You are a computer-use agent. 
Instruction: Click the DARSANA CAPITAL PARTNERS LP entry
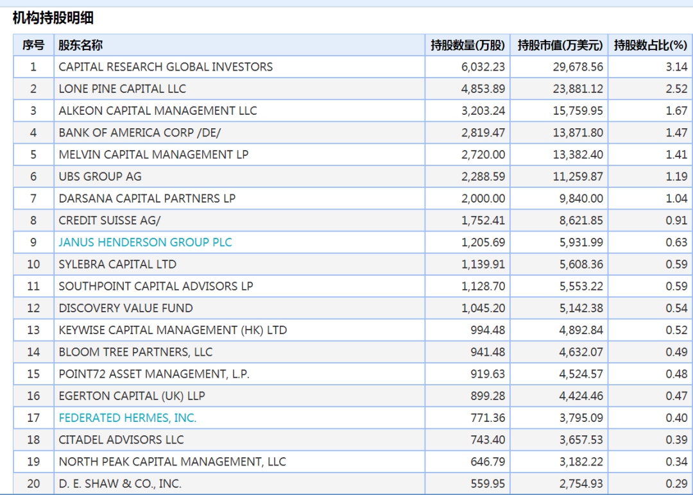pyautogui.click(x=147, y=199)
